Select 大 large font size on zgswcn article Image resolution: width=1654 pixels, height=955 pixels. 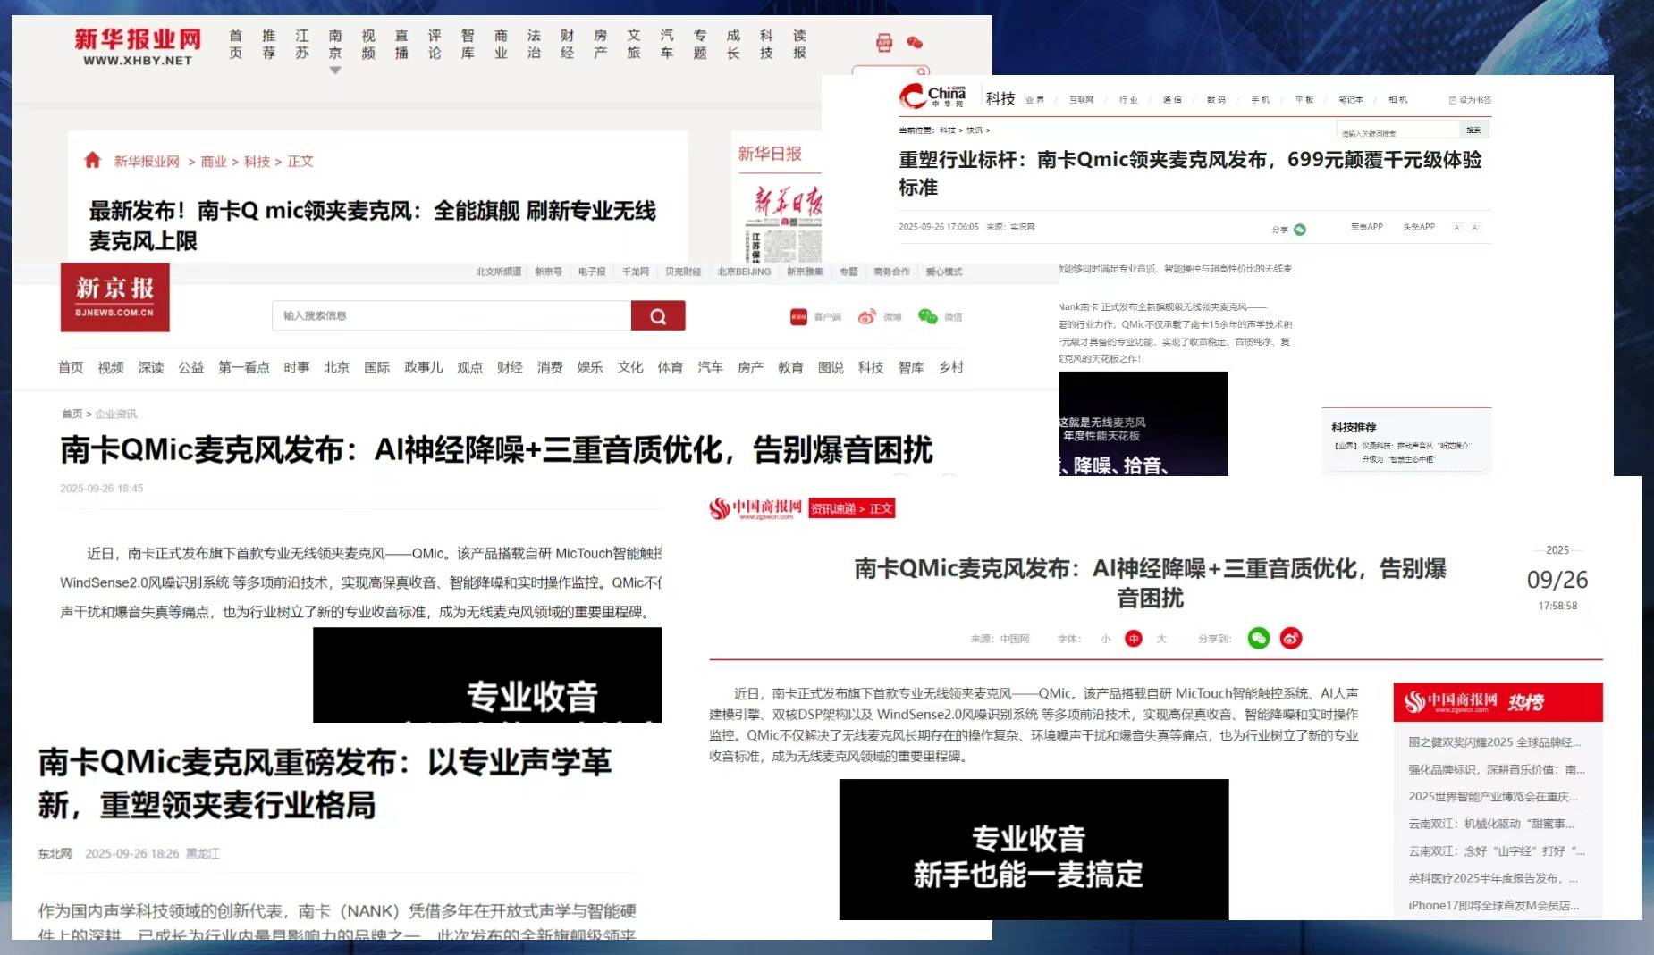coord(1161,639)
